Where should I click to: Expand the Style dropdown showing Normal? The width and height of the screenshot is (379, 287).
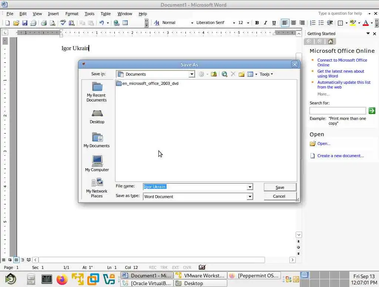(x=192, y=23)
